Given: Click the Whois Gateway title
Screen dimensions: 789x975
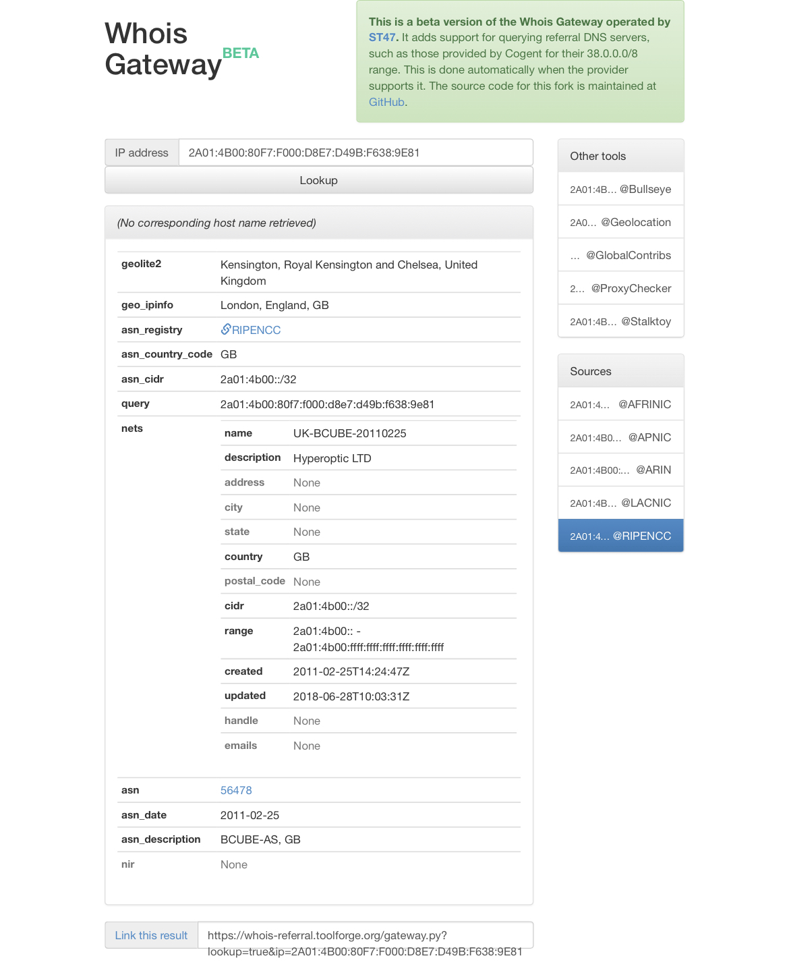Looking at the screenshot, I should pos(163,49).
